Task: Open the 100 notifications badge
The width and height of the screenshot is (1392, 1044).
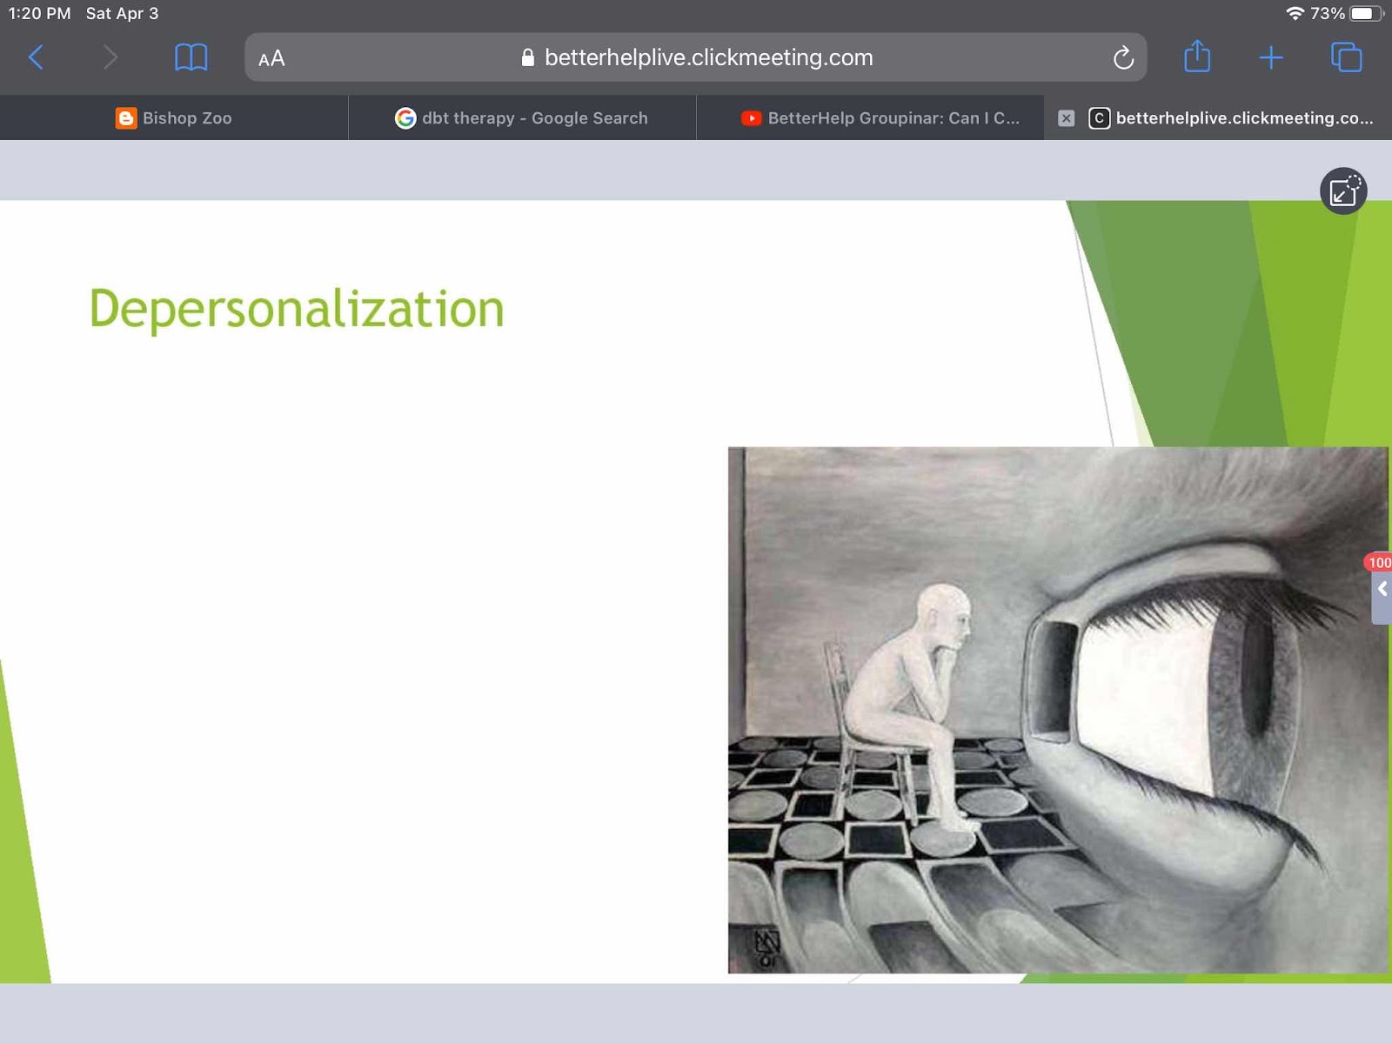Action: click(x=1379, y=562)
